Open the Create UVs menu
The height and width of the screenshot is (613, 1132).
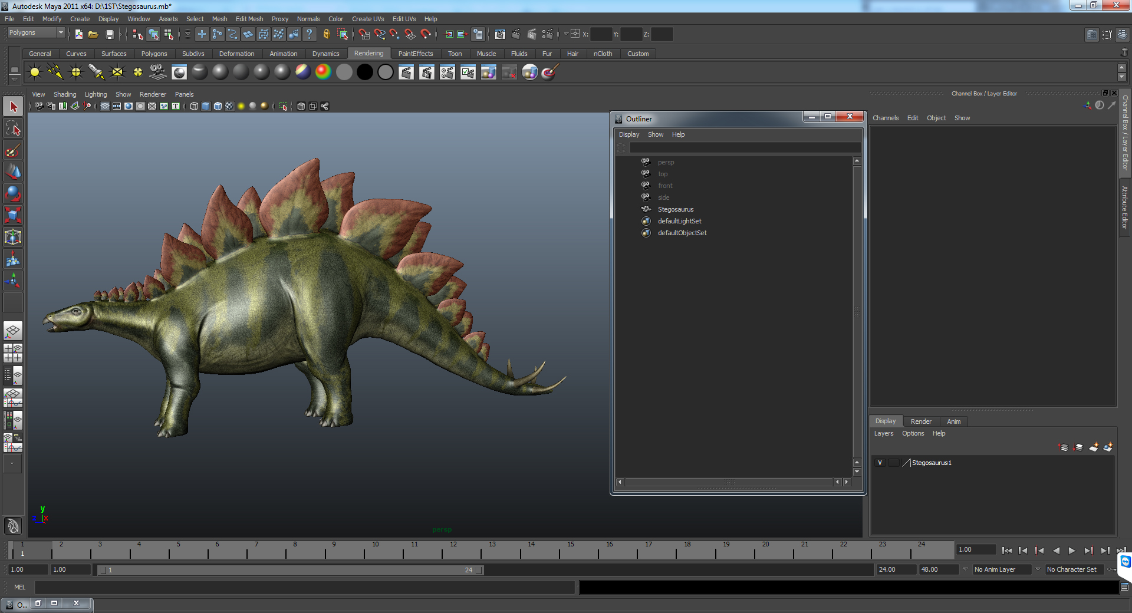click(368, 19)
